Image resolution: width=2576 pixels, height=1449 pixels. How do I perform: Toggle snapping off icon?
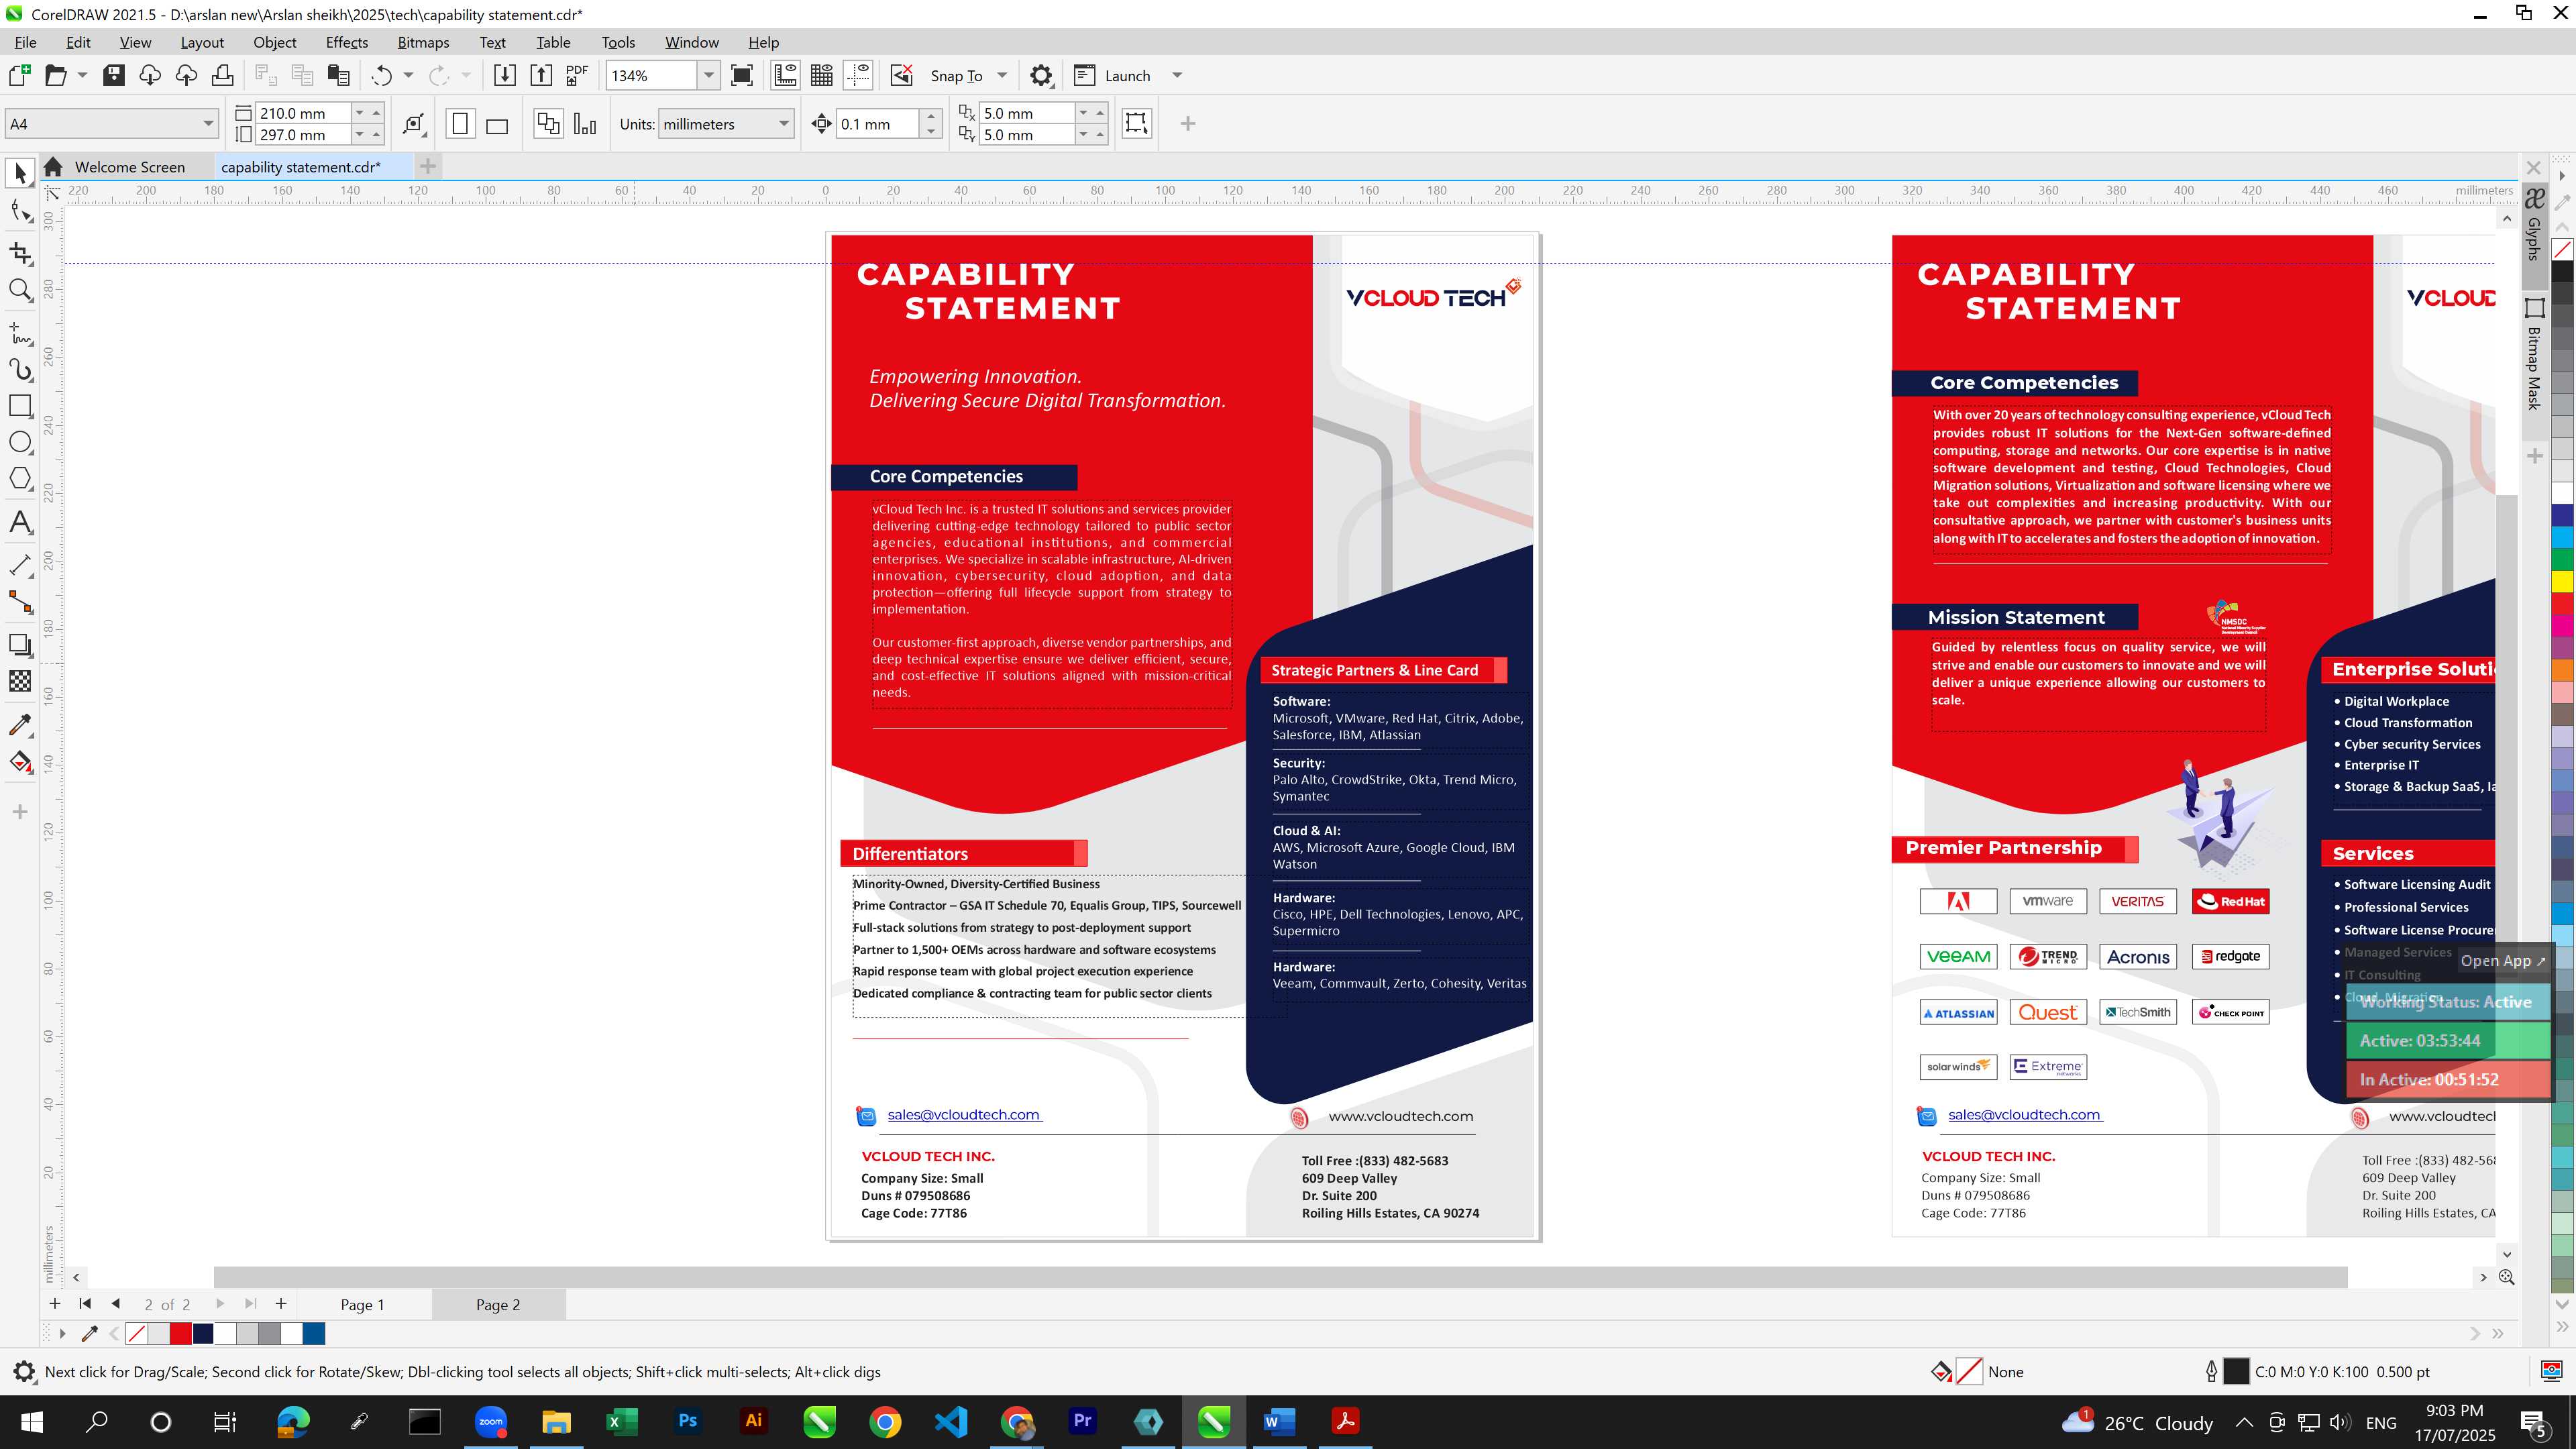pos(902,75)
